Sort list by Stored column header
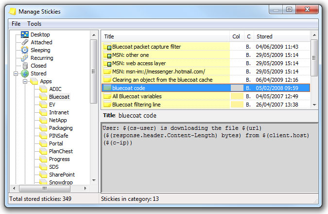The image size is (328, 214). coord(282,36)
